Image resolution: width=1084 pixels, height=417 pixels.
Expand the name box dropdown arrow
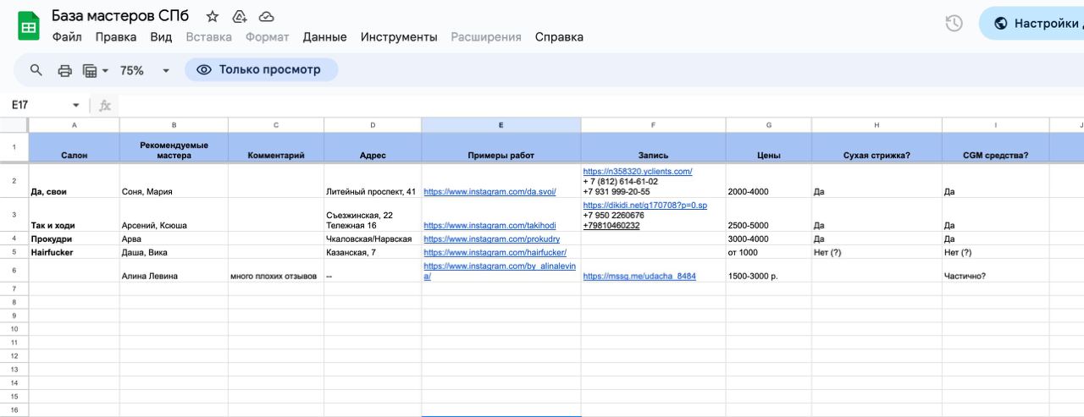[76, 106]
